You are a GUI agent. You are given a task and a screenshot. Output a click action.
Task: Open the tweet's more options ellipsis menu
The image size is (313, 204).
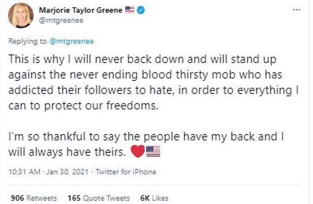(x=295, y=9)
